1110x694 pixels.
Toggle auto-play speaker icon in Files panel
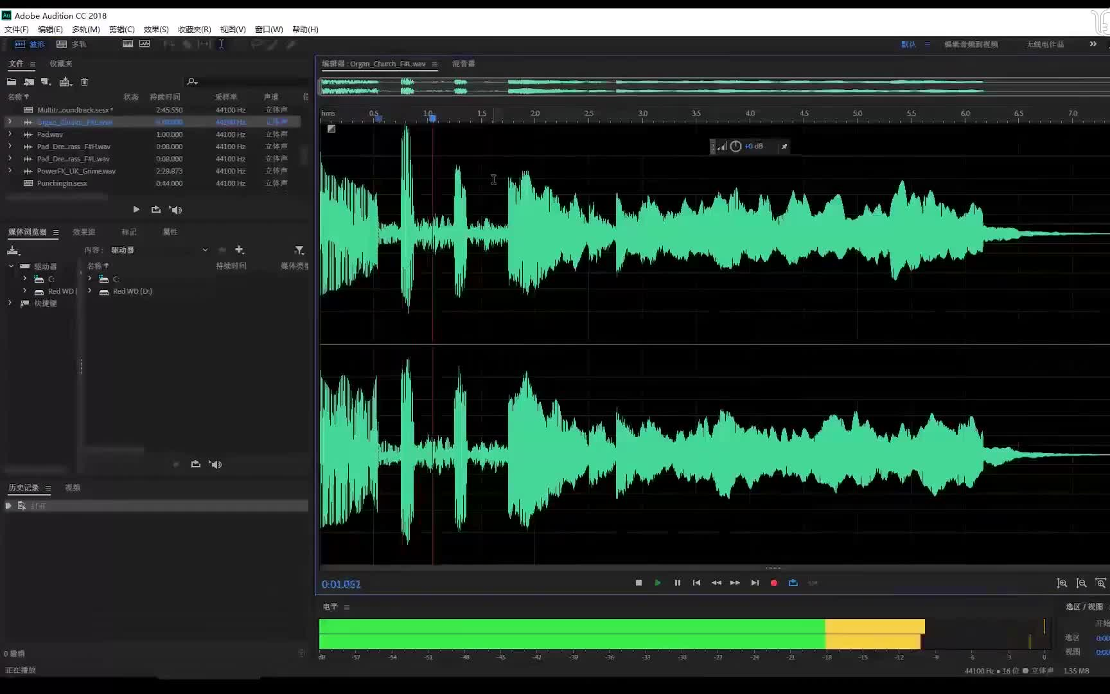pyautogui.click(x=175, y=209)
